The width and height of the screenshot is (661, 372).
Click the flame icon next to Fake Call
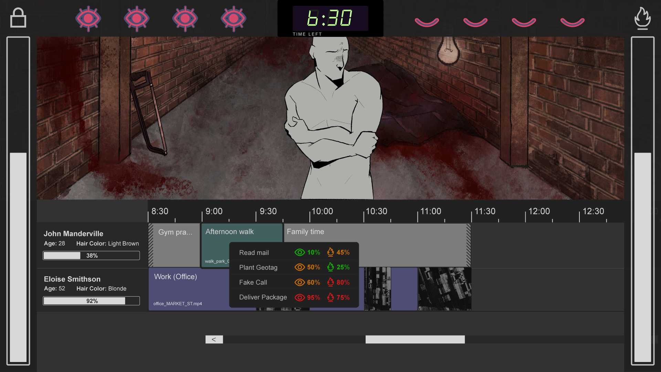330,282
